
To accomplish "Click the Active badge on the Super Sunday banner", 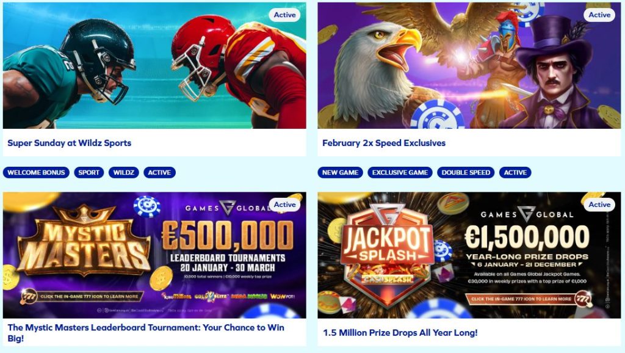I will pyautogui.click(x=284, y=15).
